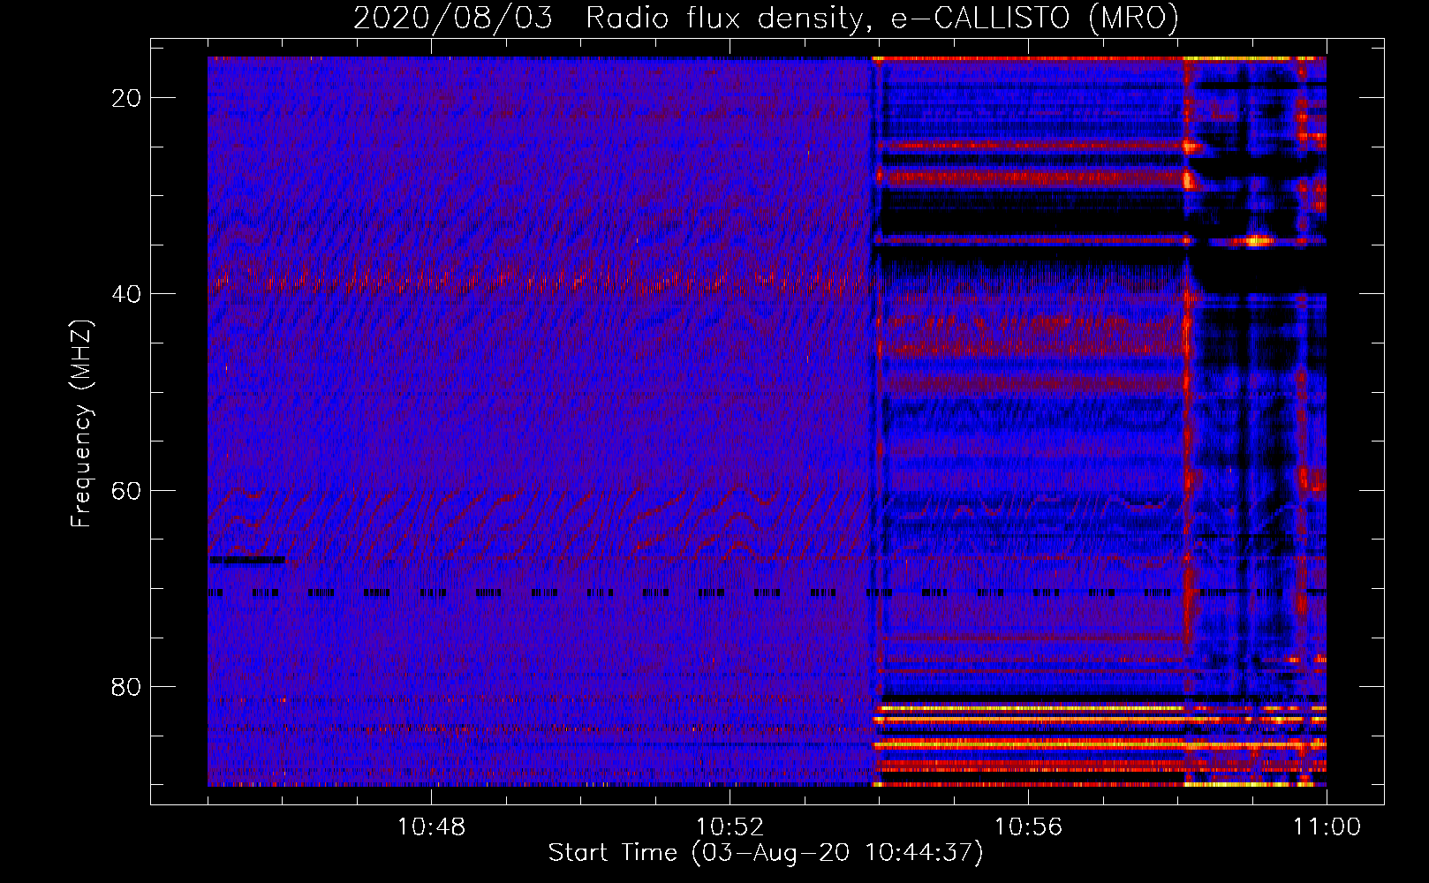
Task: Click the 11:00 time tick label
Action: pyautogui.click(x=1327, y=827)
